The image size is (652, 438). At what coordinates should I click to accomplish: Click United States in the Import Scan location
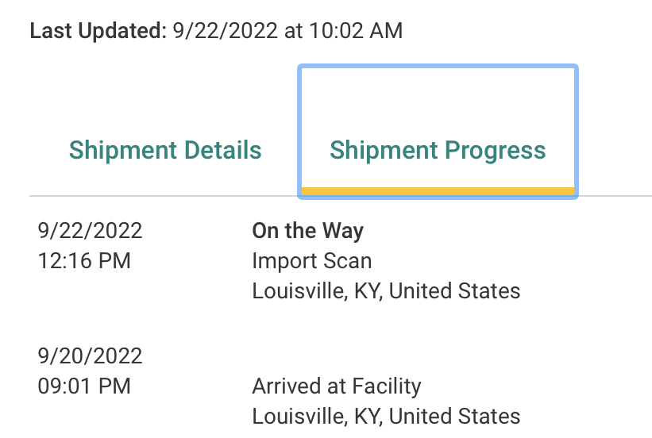(x=454, y=290)
